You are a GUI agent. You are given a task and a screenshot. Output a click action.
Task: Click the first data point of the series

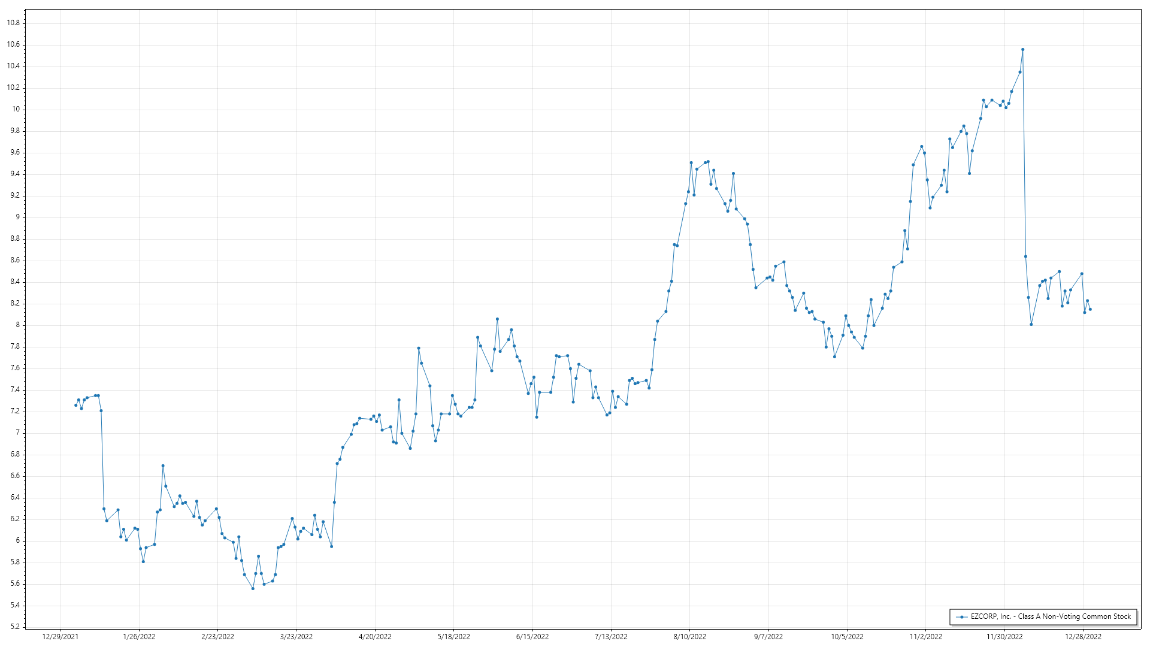pyautogui.click(x=75, y=406)
